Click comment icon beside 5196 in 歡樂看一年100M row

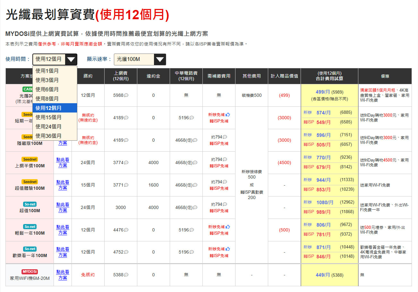pos(192,252)
